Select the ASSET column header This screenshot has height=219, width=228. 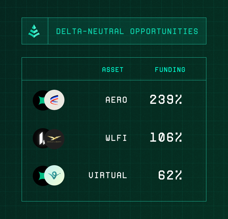coord(113,70)
